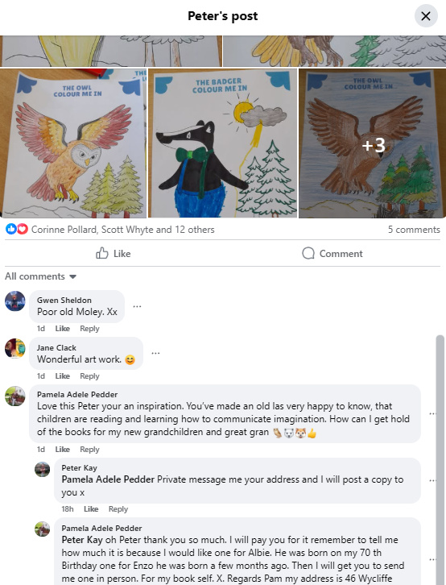Click the comments scrollbar track

440,459
